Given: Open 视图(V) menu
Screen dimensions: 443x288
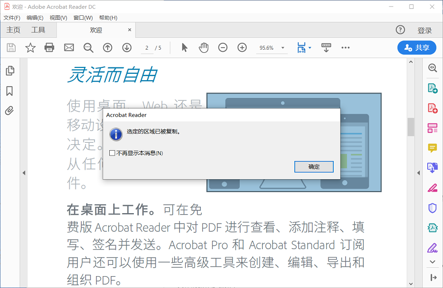Looking at the screenshot, I should tap(59, 18).
